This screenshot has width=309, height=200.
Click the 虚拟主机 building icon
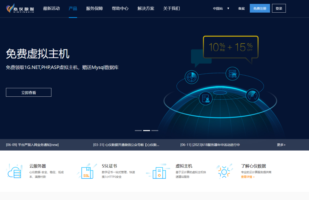(159, 171)
